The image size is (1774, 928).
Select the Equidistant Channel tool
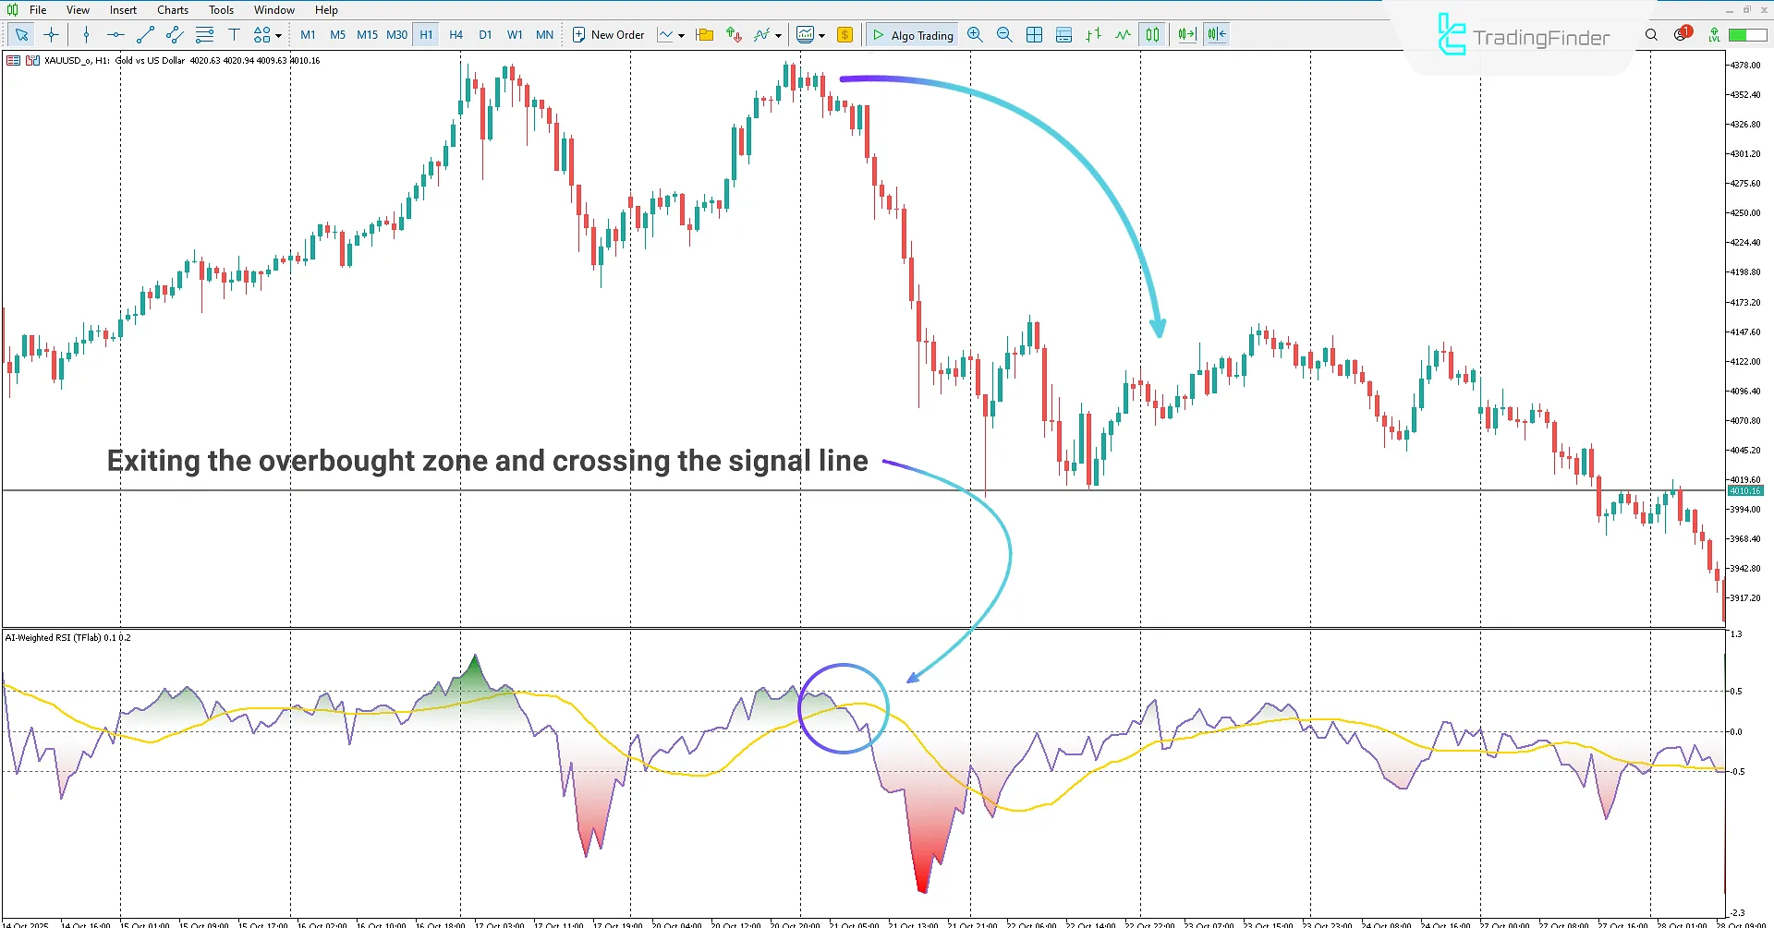(174, 34)
